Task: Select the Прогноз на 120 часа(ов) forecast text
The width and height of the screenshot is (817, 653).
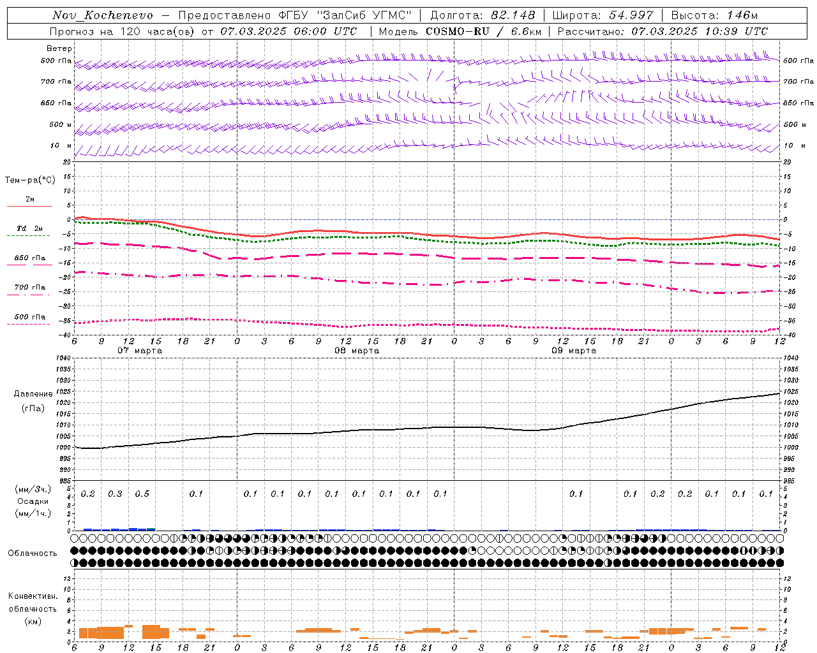Action: coord(122,31)
